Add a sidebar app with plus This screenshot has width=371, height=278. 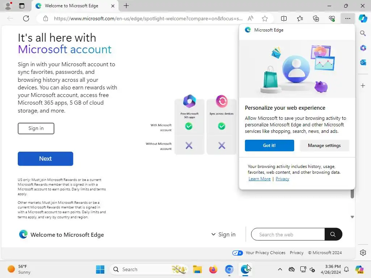pyautogui.click(x=363, y=85)
